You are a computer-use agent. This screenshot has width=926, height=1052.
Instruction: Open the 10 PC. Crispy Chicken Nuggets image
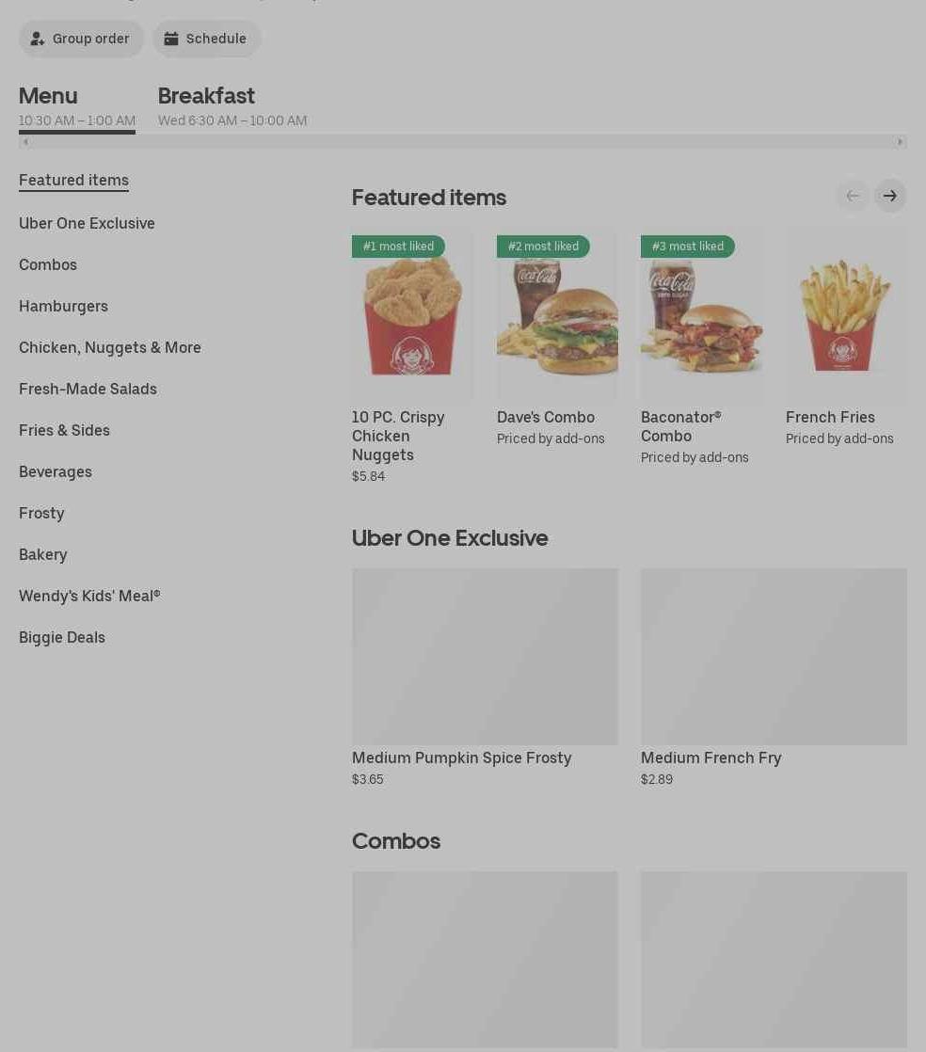(x=412, y=315)
